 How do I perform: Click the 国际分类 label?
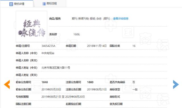115,46
